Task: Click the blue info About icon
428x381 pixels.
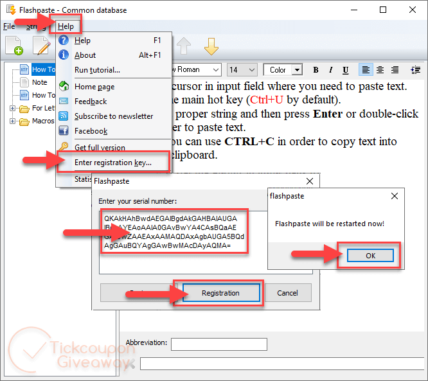Action: [x=64, y=55]
